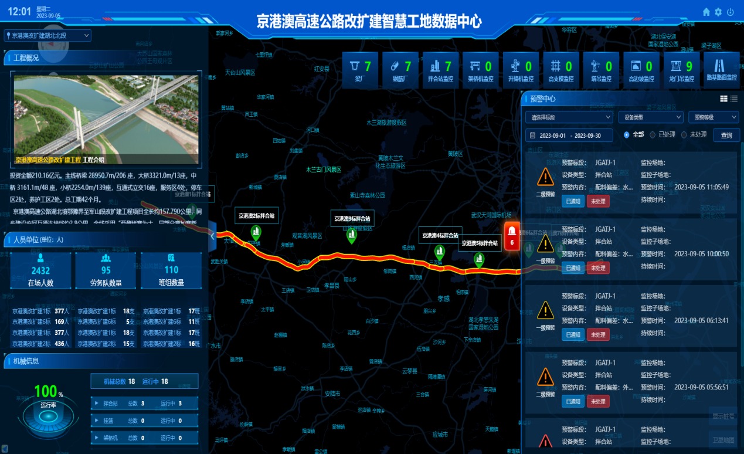Click 已通知 on the 11:05:49 alarm
The height and width of the screenshot is (454, 744).
(573, 201)
